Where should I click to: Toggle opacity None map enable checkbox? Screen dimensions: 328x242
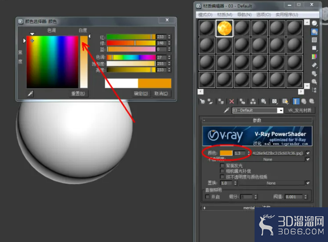[x=308, y=159]
